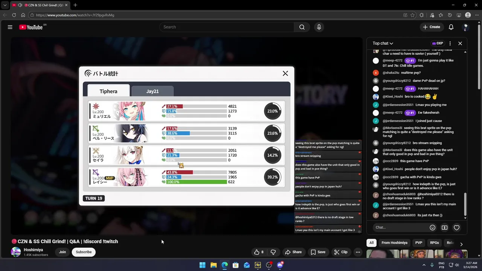Open browser Settings and more menu
Screen dimensions: 482x271
(x=477, y=15)
